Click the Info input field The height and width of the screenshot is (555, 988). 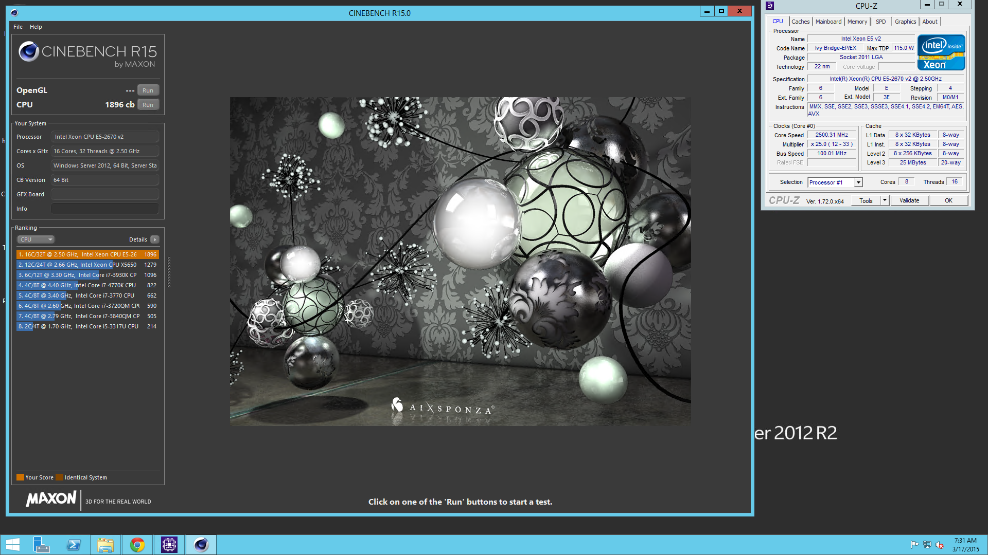coord(105,209)
